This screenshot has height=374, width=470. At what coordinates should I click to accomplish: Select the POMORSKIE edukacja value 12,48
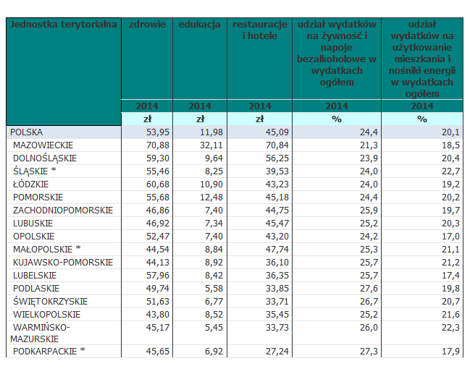(x=211, y=197)
